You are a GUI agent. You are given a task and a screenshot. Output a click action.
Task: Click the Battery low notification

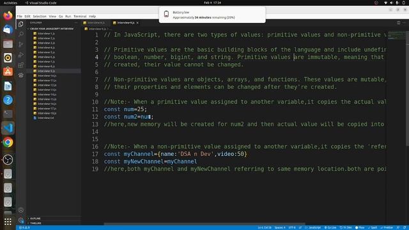[212, 15]
